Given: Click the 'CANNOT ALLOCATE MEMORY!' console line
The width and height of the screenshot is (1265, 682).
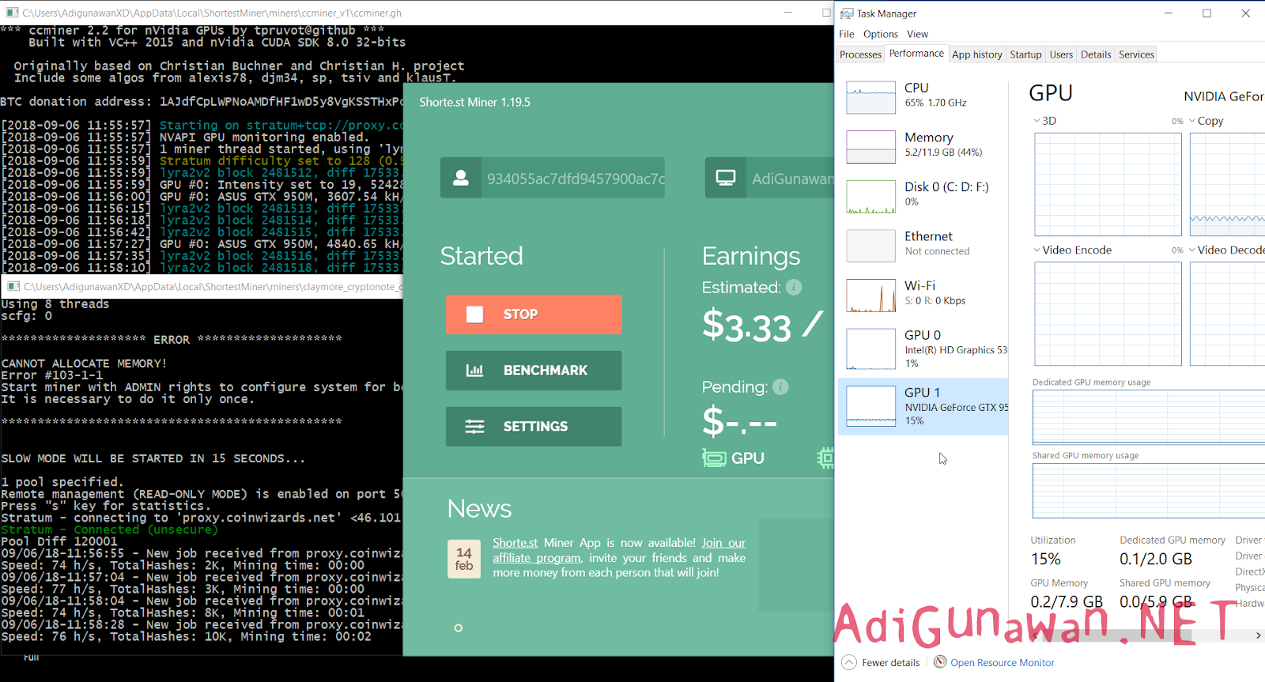Looking at the screenshot, I should (84, 364).
